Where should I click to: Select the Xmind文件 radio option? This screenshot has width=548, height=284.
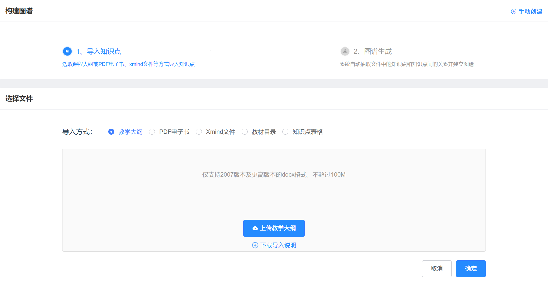(199, 132)
